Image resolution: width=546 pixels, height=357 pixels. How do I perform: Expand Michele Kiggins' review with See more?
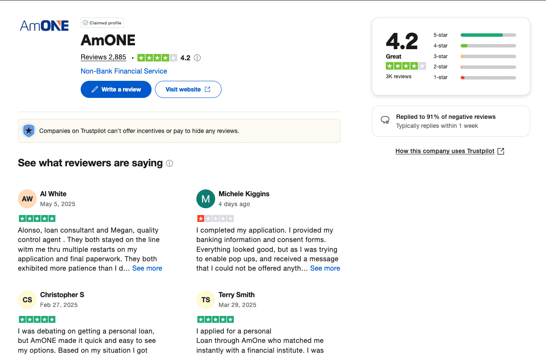tap(325, 268)
